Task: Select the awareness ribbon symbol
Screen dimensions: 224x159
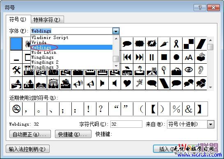Action: point(176,44)
